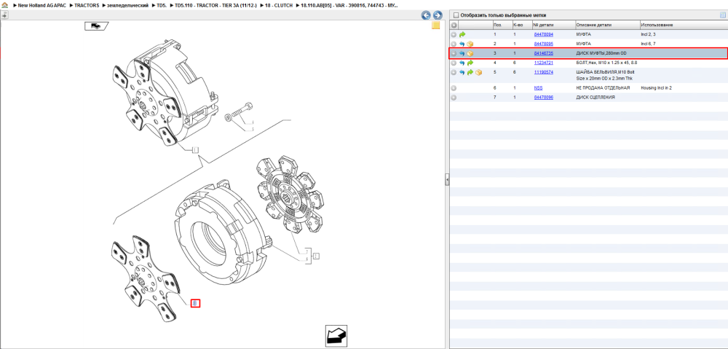Click blue arrow icon for bolt 11234721
This screenshot has height=349, width=728.
click(462, 62)
